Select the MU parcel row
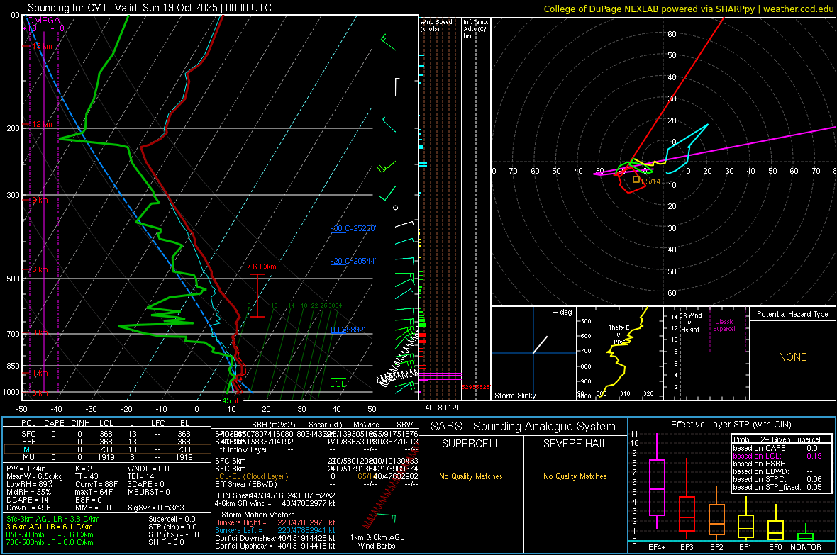Screen dimensions: 837x555 click(107, 457)
